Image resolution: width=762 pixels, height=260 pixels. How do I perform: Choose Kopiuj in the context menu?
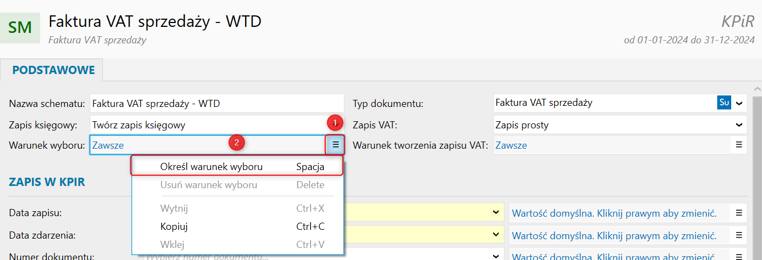coord(174,227)
